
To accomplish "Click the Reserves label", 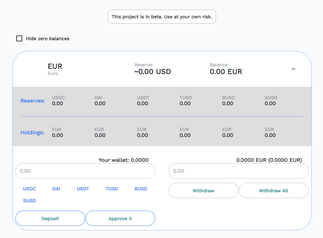I will 33,101.
